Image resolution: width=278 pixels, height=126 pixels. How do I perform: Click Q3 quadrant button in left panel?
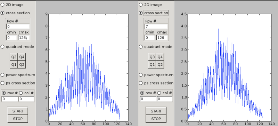(x=14, y=57)
